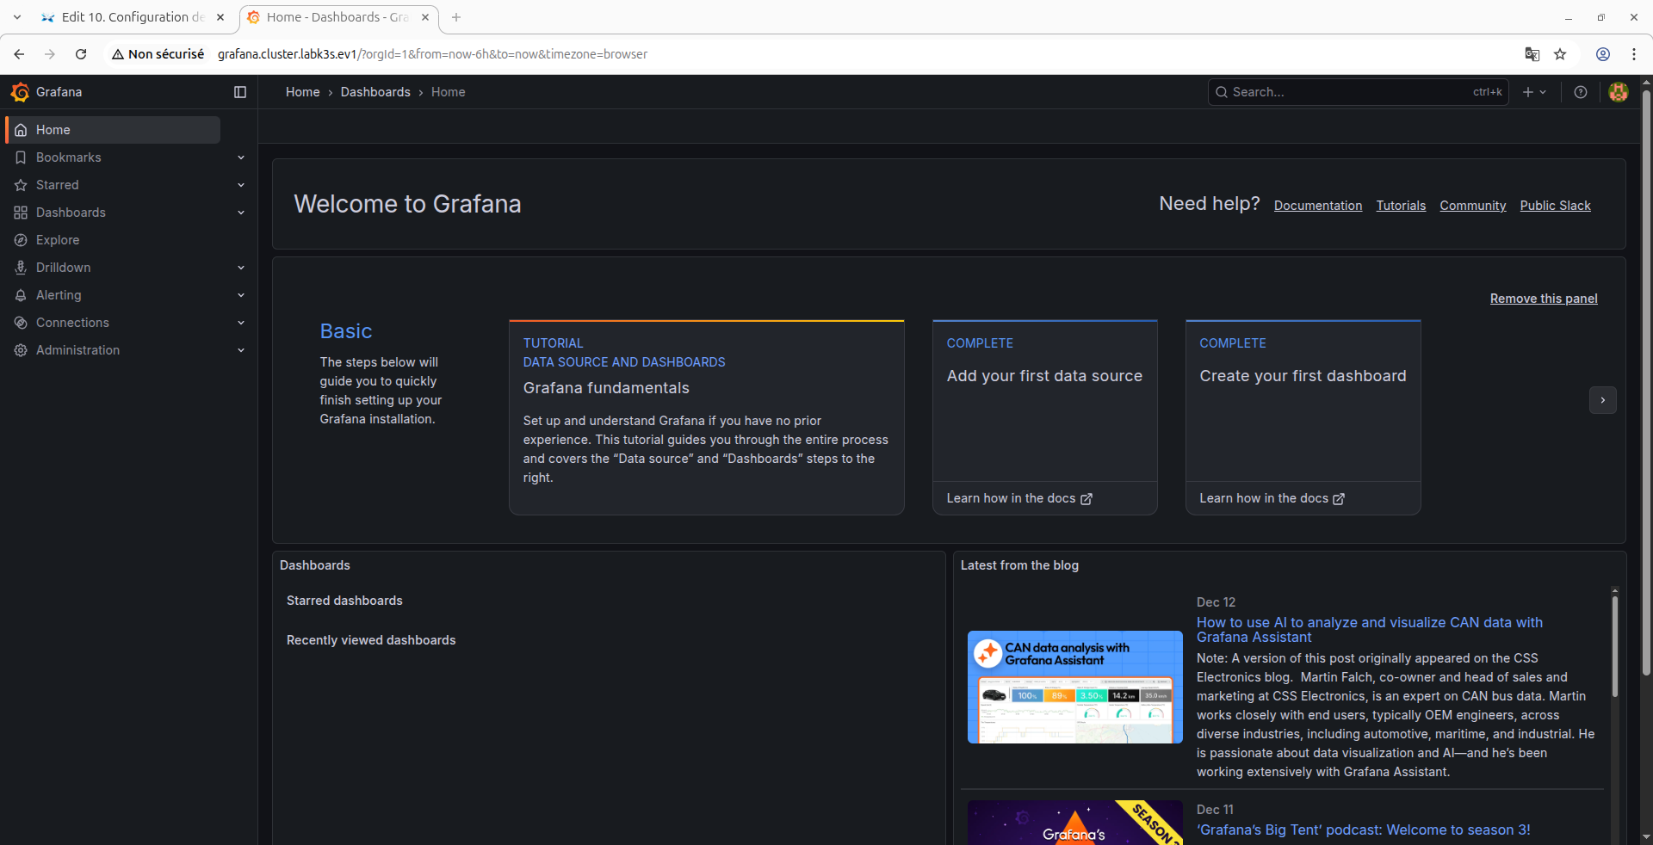1653x845 pixels.
Task: Expand the Administration section chevron
Action: tap(241, 350)
